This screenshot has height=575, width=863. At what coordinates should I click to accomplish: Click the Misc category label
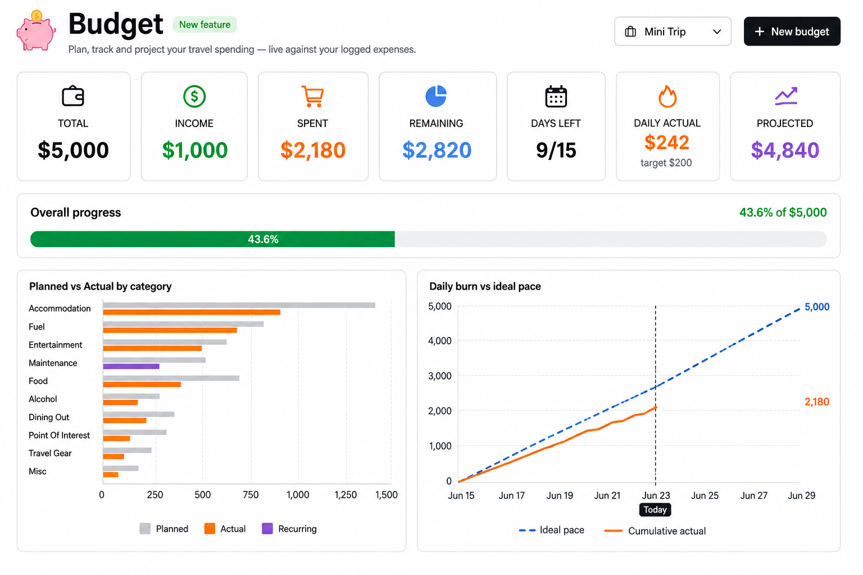pyautogui.click(x=38, y=471)
